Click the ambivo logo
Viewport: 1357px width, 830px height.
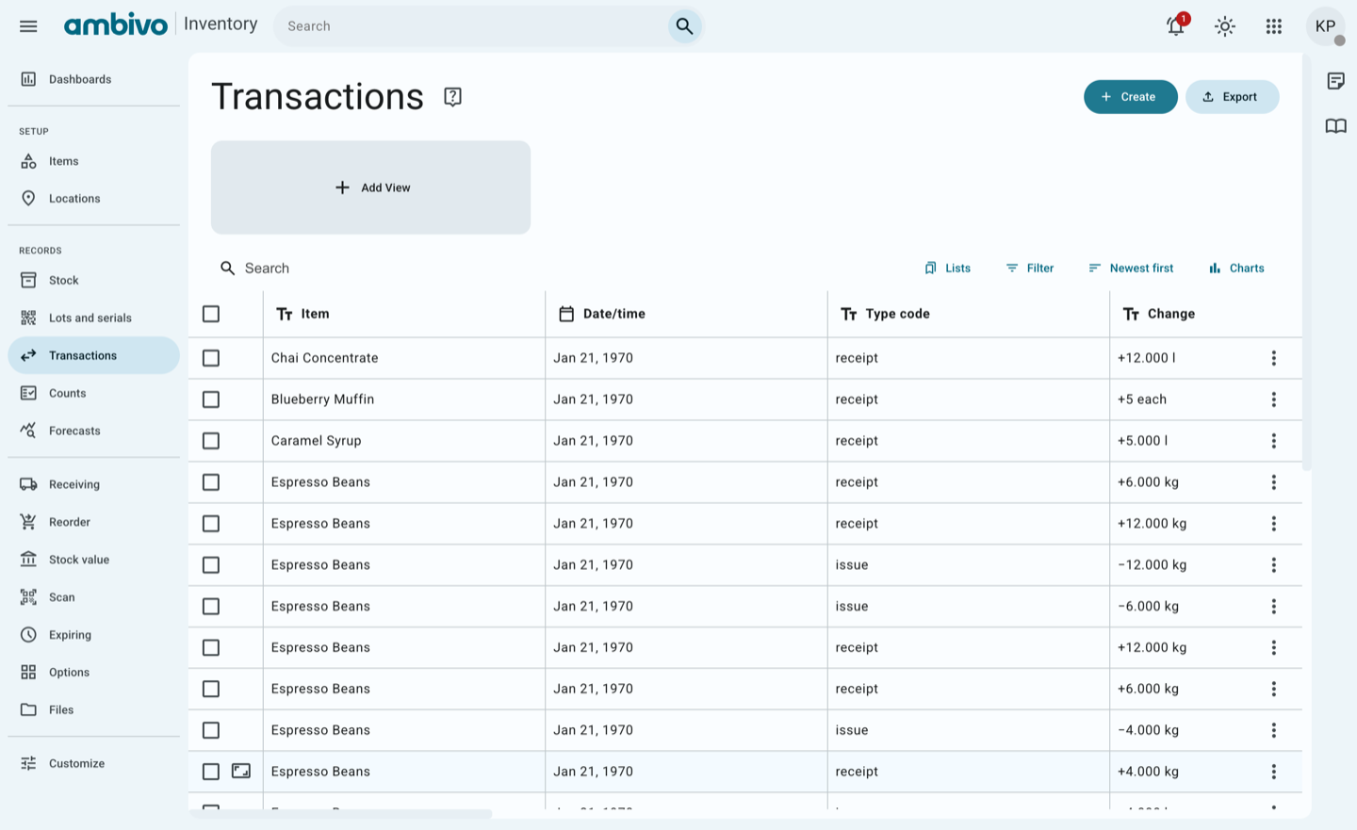[116, 24]
